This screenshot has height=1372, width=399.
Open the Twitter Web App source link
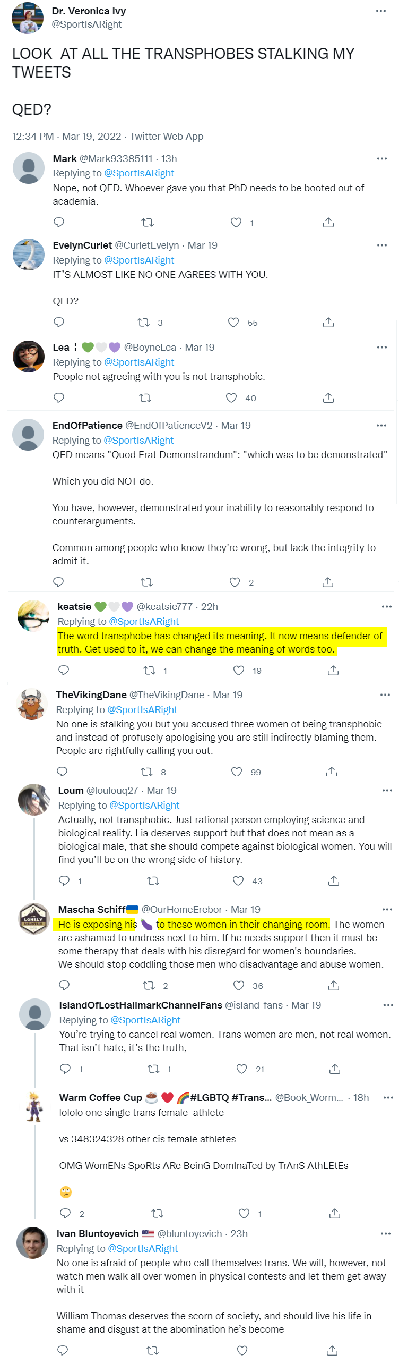(167, 137)
